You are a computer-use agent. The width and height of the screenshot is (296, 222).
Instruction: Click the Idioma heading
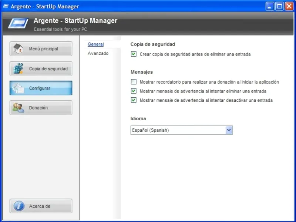coord(138,118)
